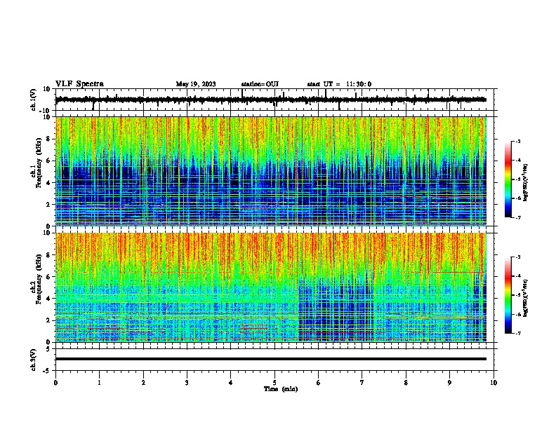This screenshot has width=556, height=429.
Task: Click the "10" tick on the Time axis
Action: 494,383
